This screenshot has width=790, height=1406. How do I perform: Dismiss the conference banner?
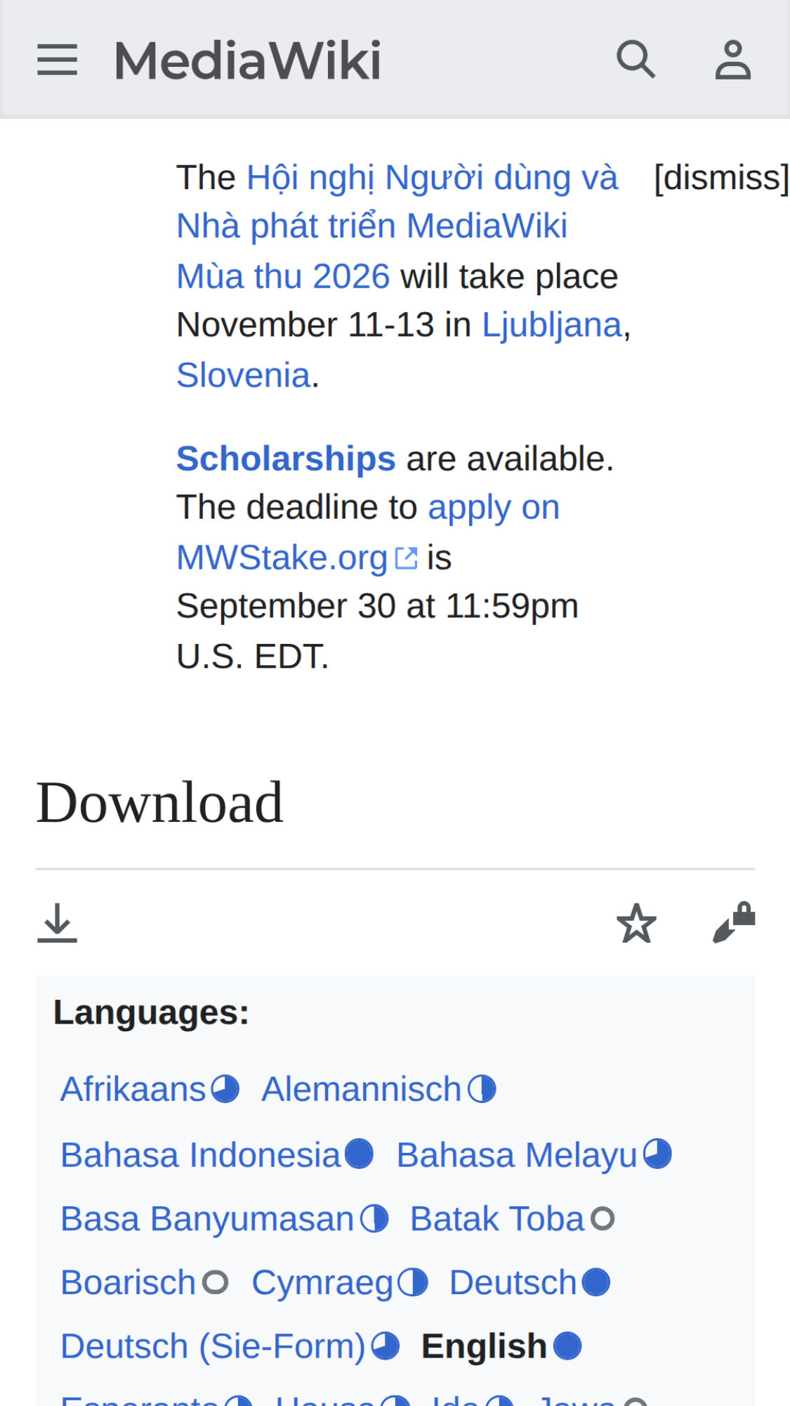pos(721,177)
